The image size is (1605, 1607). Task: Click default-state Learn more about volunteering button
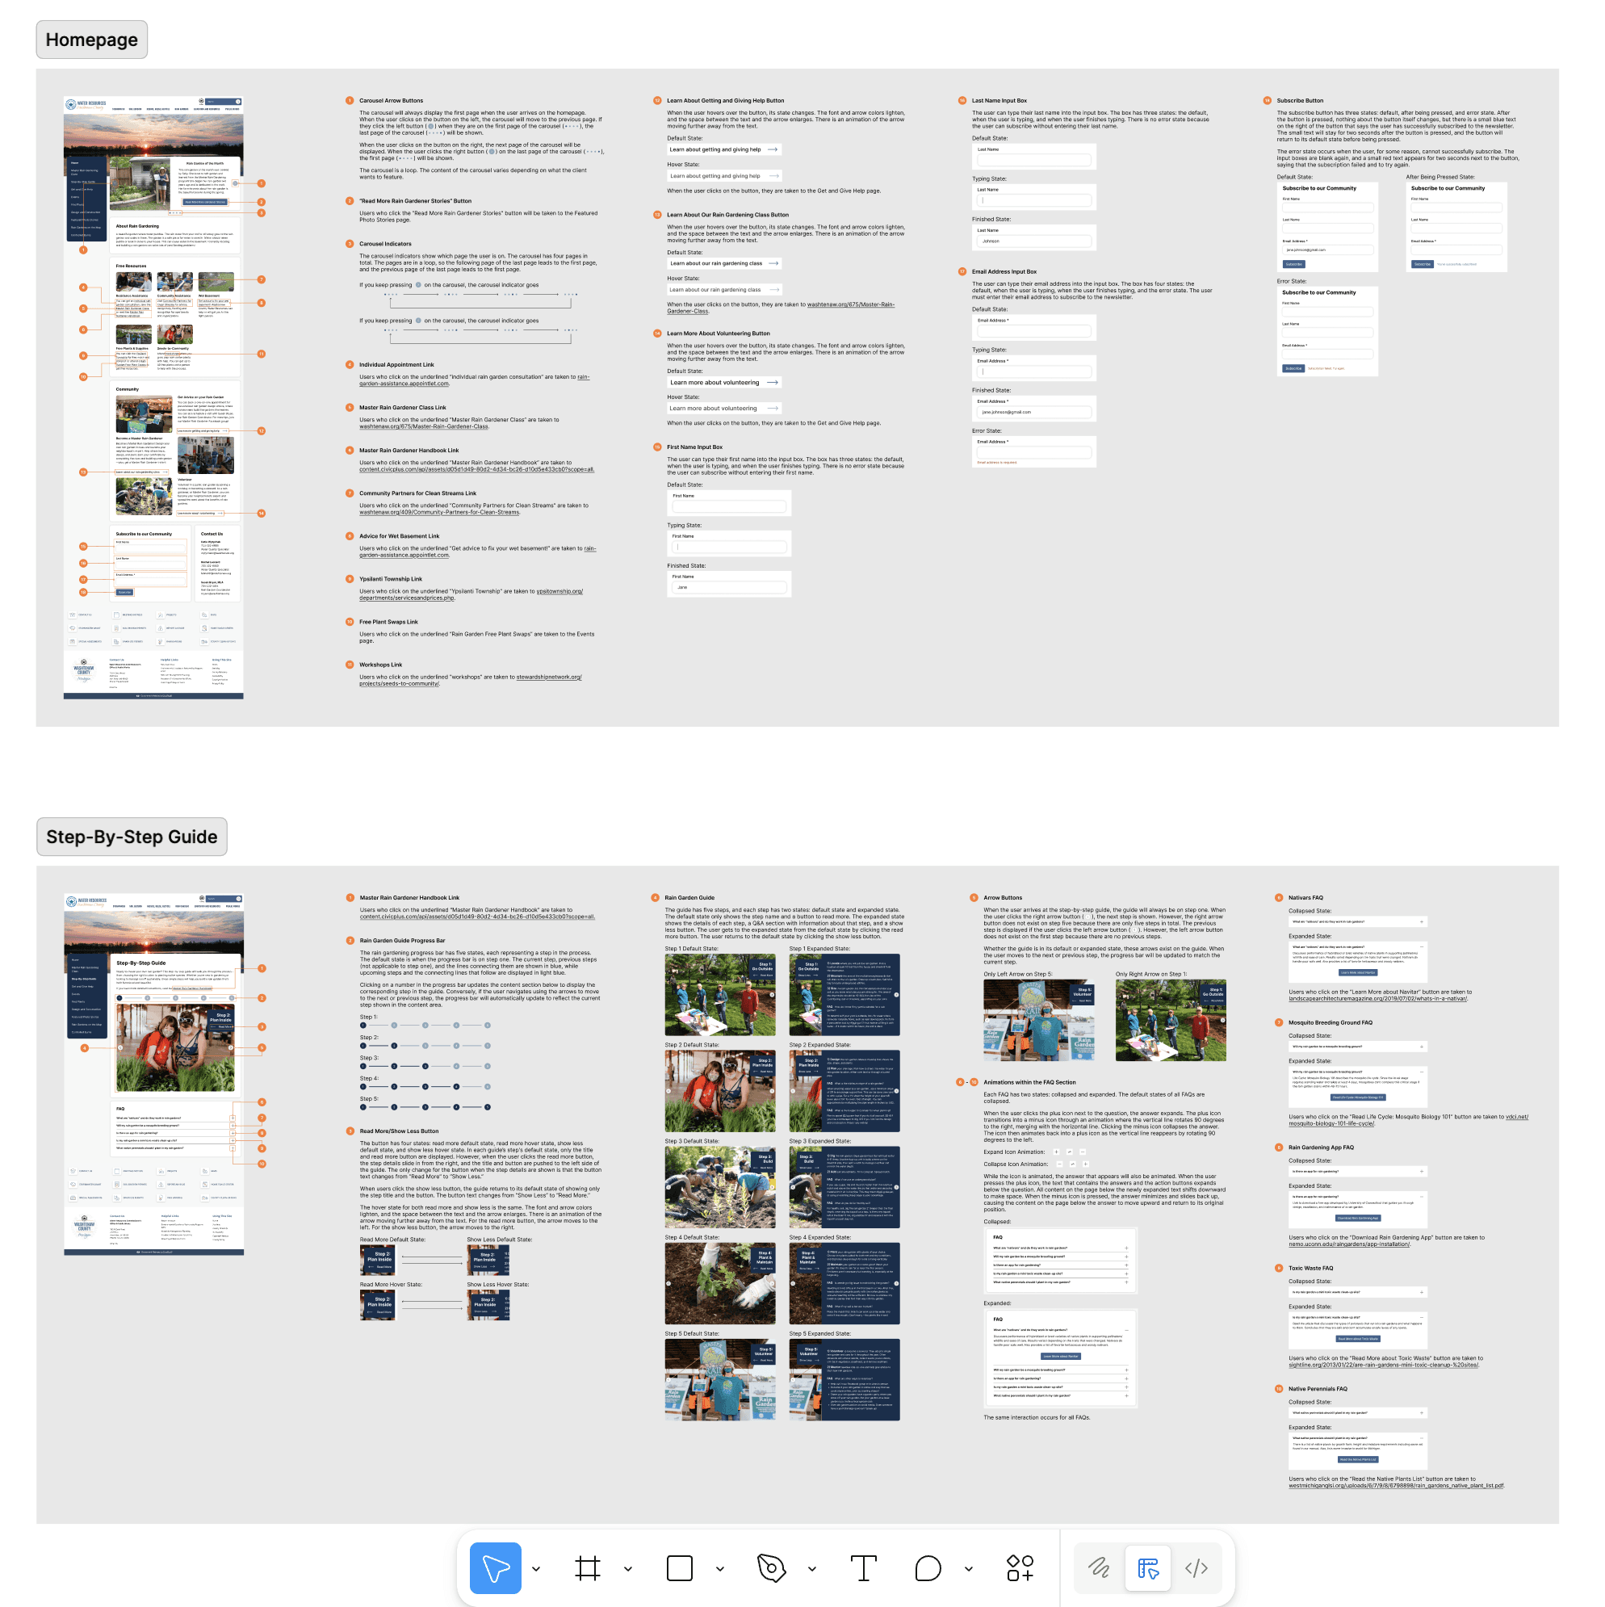(x=723, y=383)
